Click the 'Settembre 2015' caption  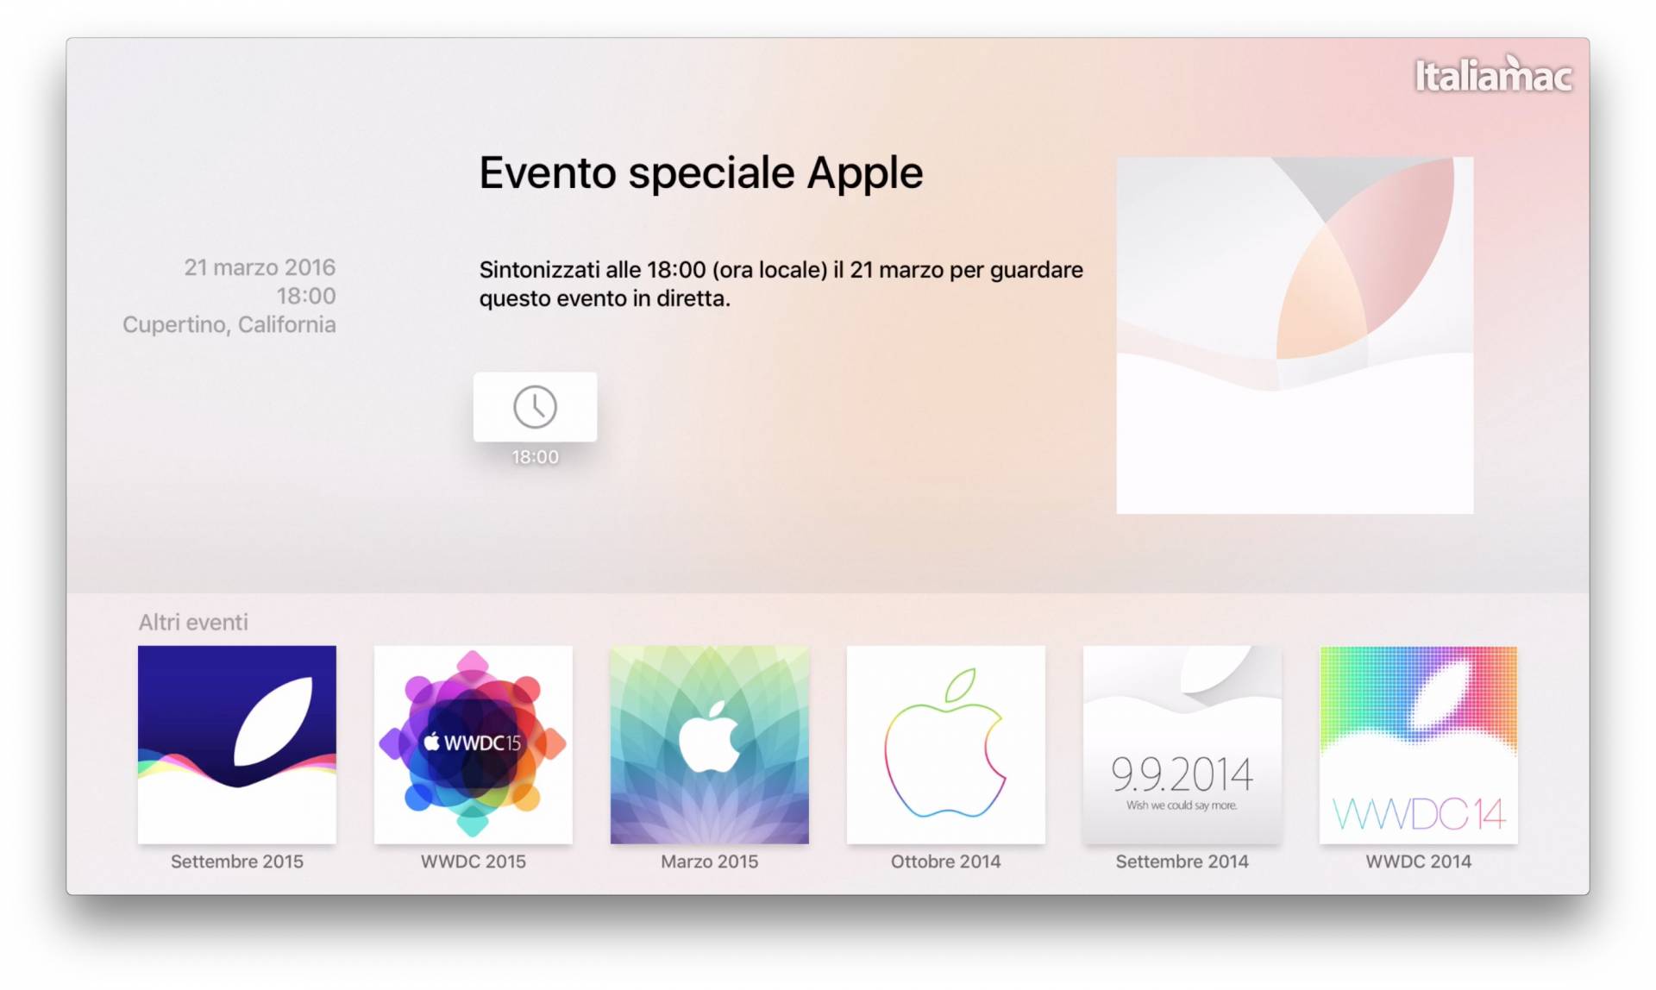237,862
